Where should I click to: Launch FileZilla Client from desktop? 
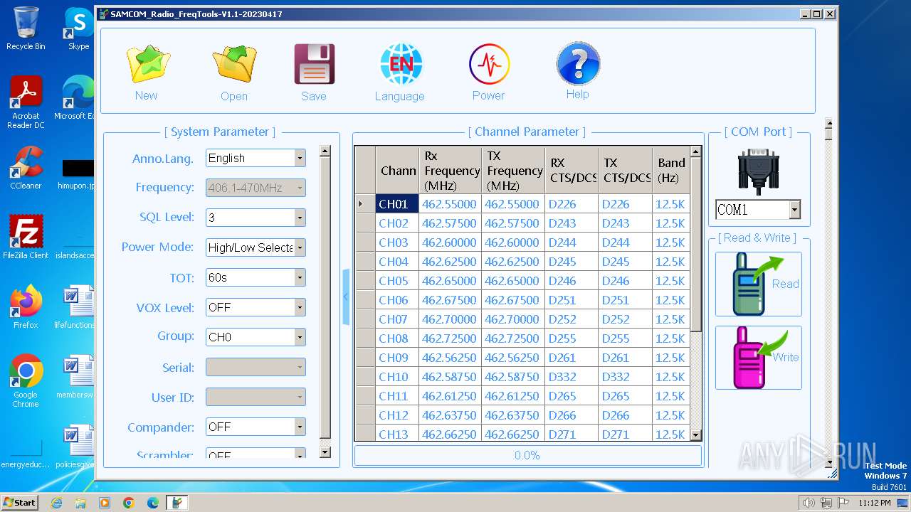pyautogui.click(x=26, y=237)
